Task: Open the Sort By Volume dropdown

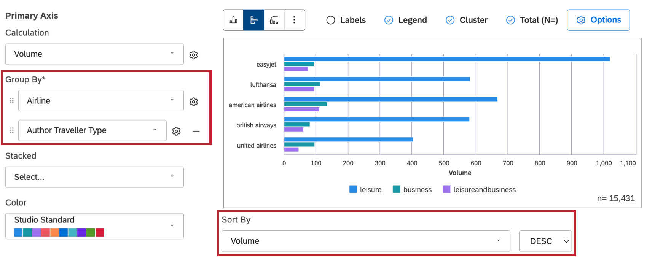Action: pyautogui.click(x=366, y=241)
